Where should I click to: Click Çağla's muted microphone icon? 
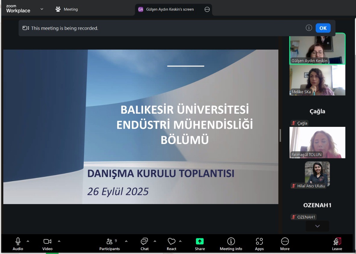pyautogui.click(x=294, y=123)
